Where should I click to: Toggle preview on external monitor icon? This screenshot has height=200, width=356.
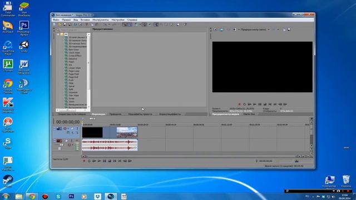(221, 29)
